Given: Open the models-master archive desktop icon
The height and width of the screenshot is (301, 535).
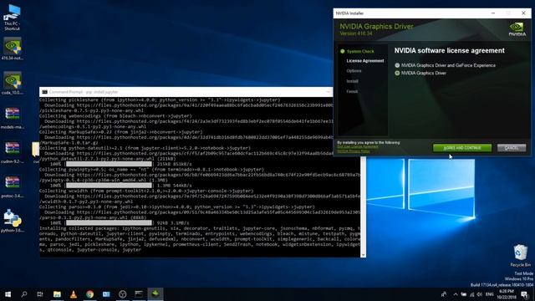Looking at the screenshot, I should [x=13, y=117].
